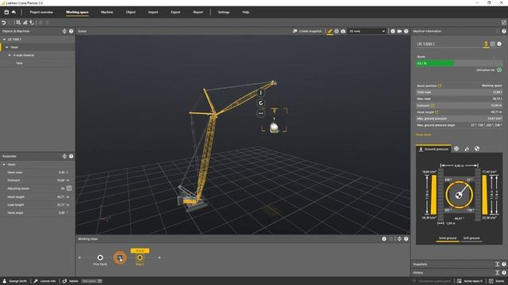508x285 pixels.
Task: Select crane view icon beside LR 1300.1 title
Action: pyautogui.click(x=486, y=44)
